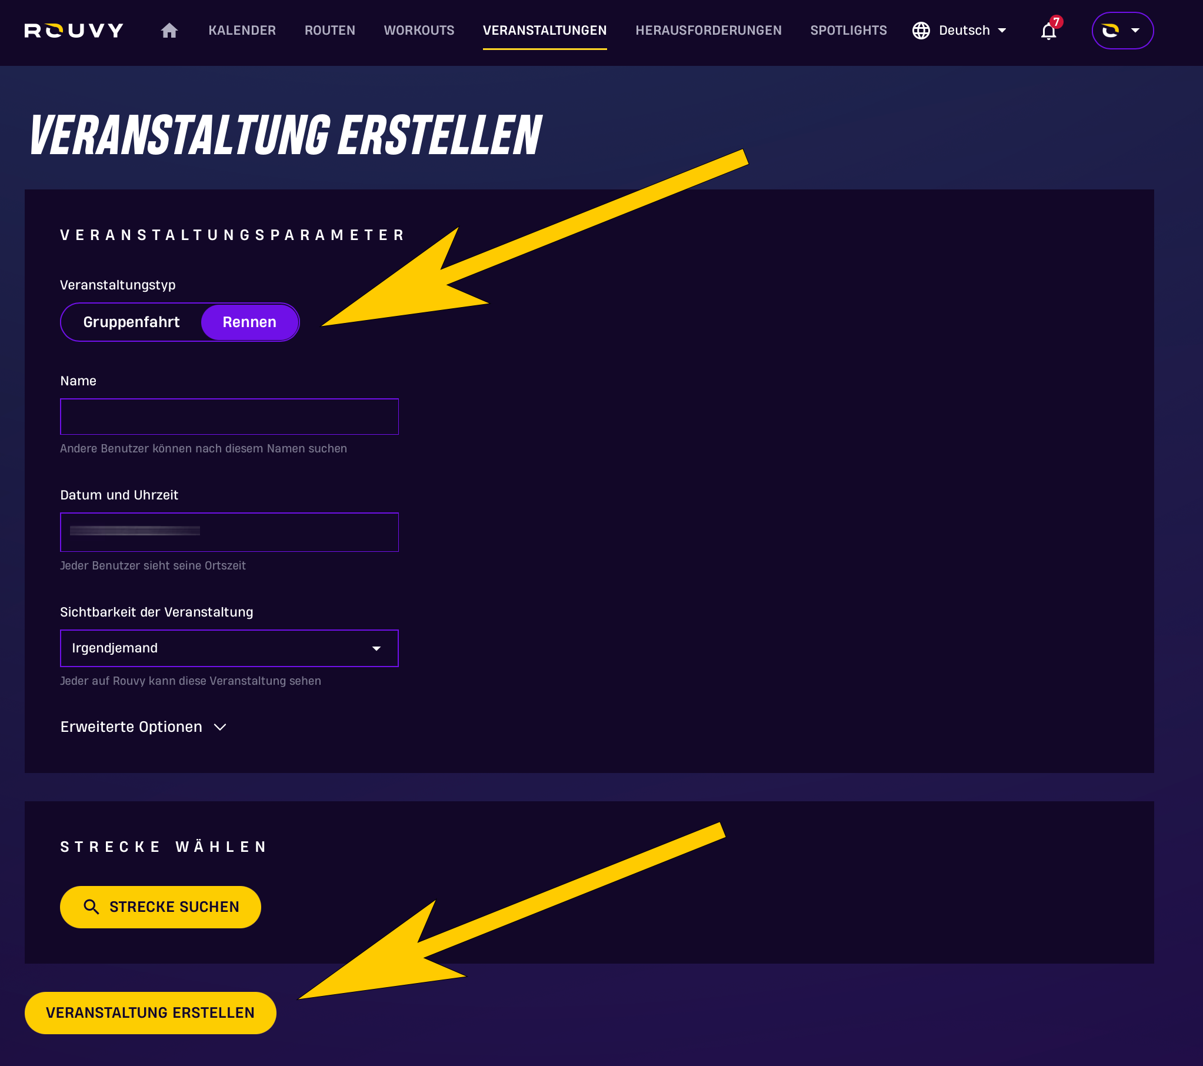Select Gruppenfahrt event type
Screen dimensions: 1203x1066
(131, 322)
